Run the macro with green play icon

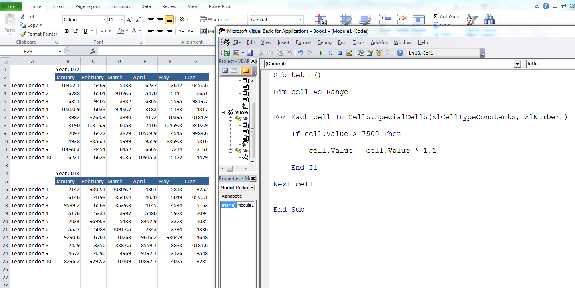(321, 53)
